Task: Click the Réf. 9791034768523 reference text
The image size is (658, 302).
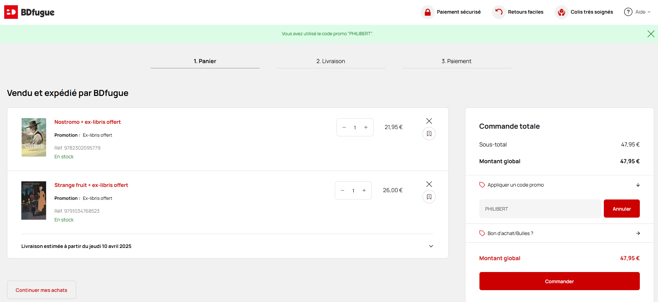Action: [x=77, y=211]
